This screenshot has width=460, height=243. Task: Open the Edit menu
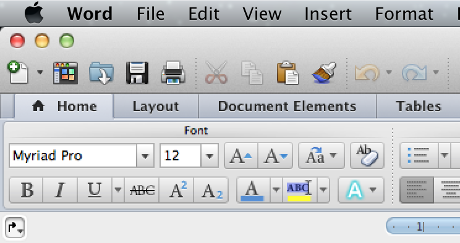click(x=204, y=14)
